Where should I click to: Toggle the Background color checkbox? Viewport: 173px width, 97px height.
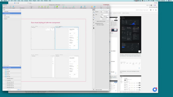tap(96, 23)
